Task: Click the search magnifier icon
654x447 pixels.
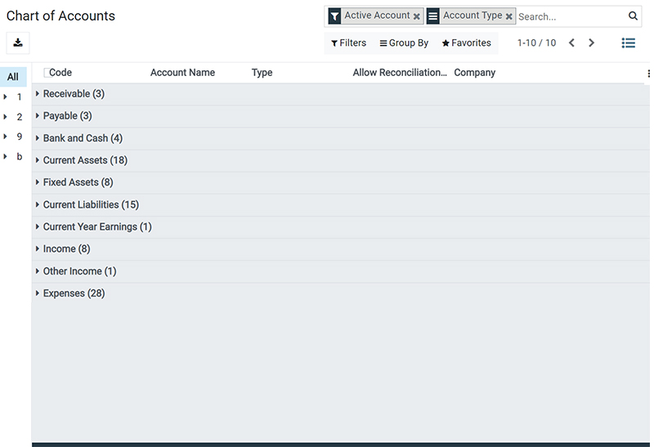Action: coord(633,16)
